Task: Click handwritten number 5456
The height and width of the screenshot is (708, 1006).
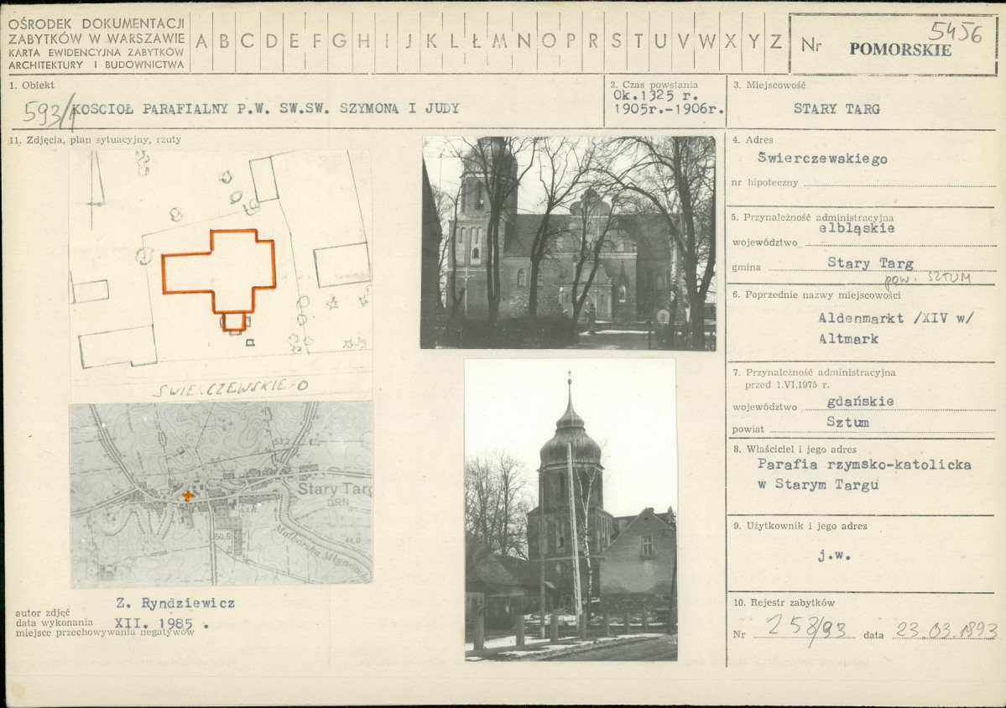Action: coord(956,31)
